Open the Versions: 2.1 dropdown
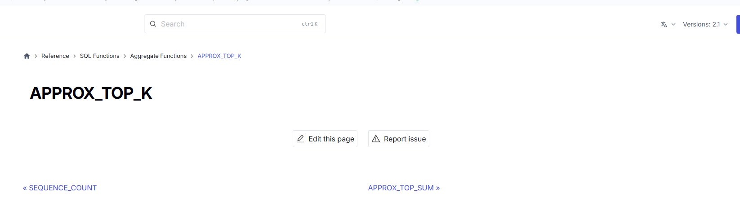This screenshot has height=220, width=740. (705, 24)
